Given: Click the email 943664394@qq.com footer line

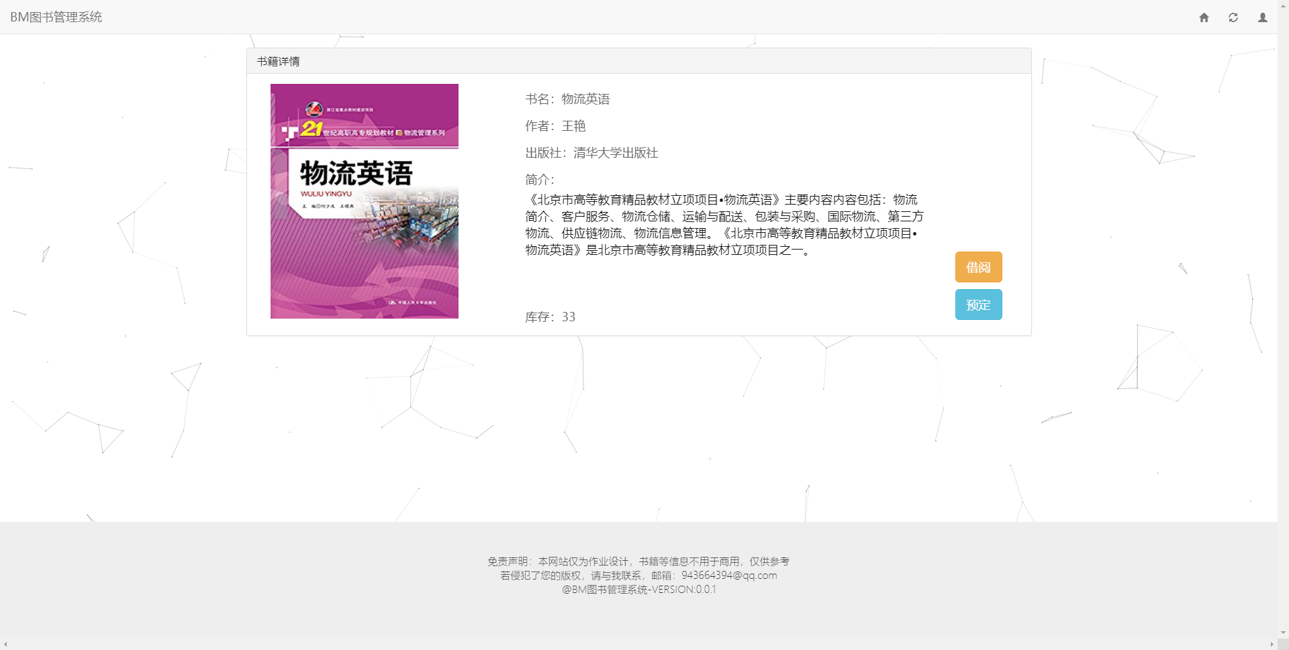Looking at the screenshot, I should 638,576.
